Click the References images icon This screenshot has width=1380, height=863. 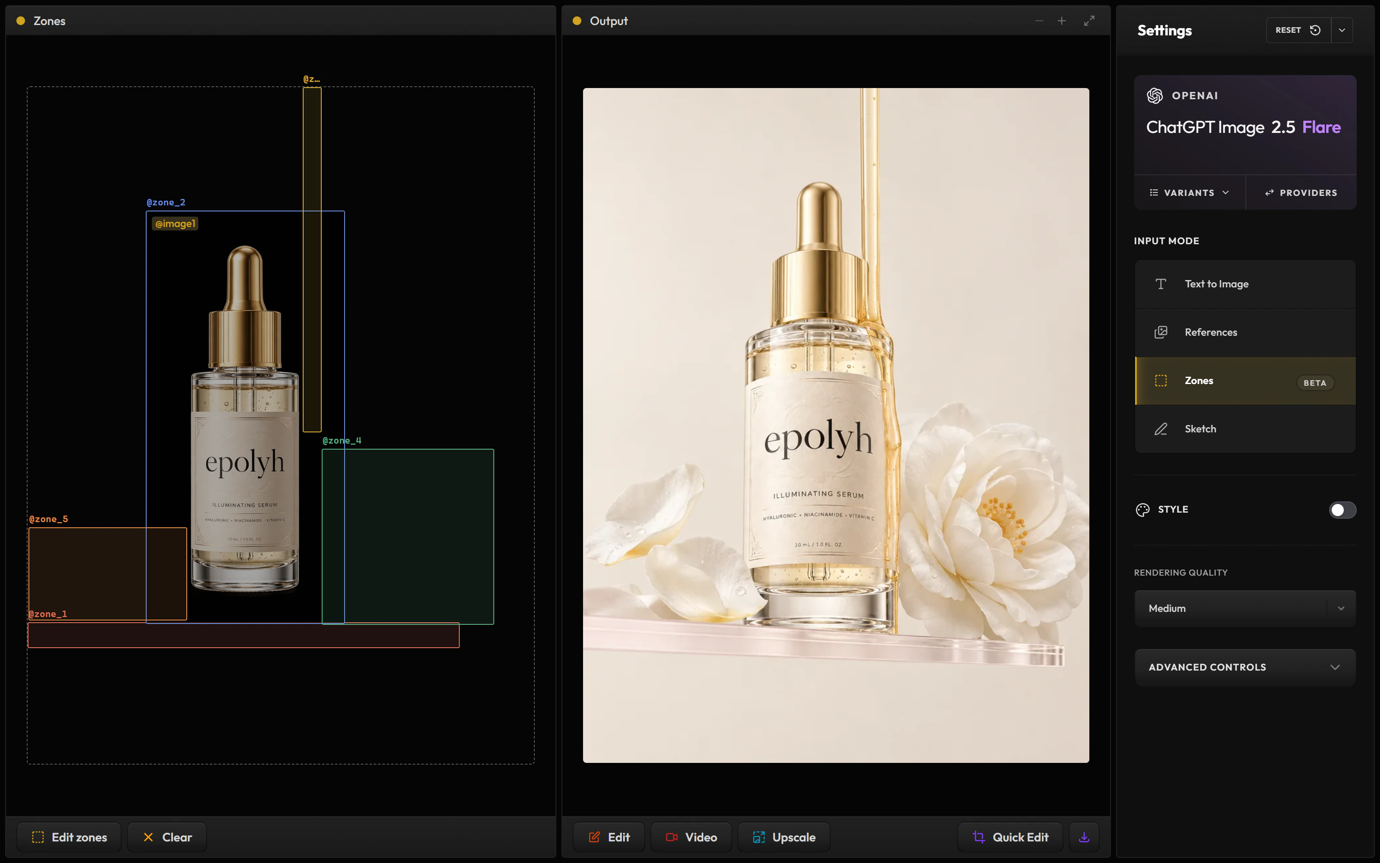[1160, 332]
